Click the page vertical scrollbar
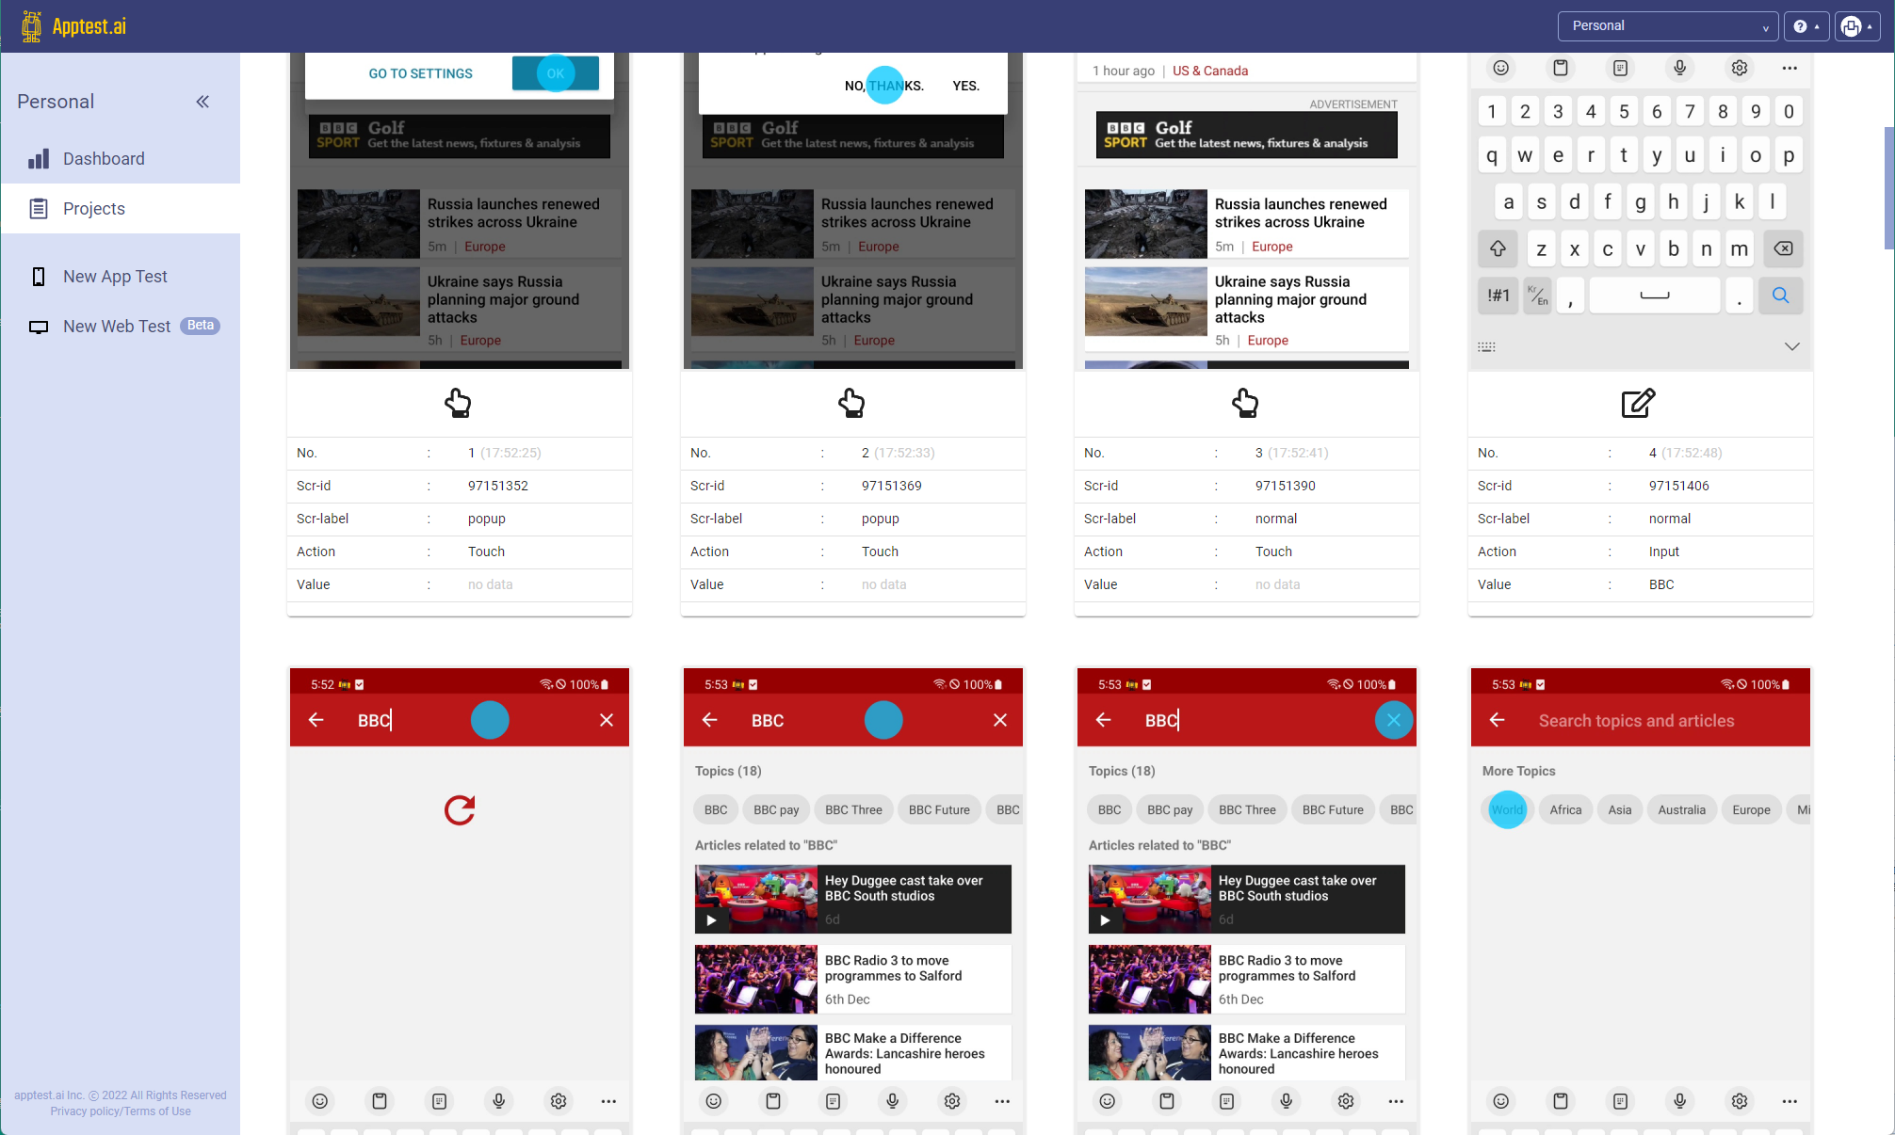1895x1135 pixels. point(1888,188)
